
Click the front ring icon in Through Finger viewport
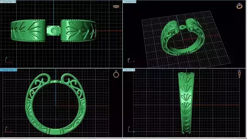(116, 74)
